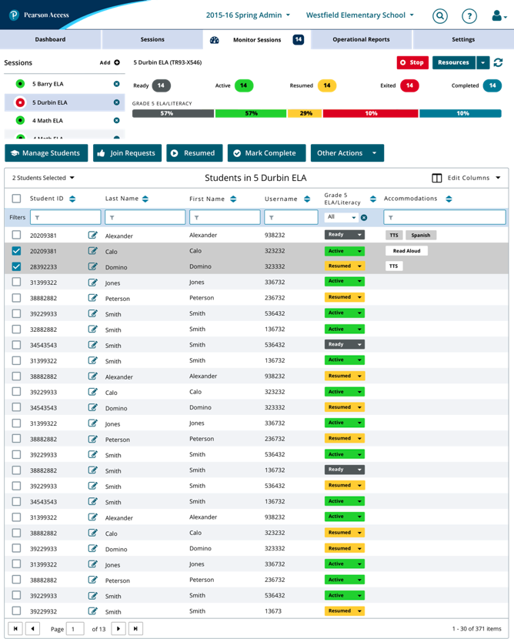
Task: Click the Resumed action button
Action: (194, 153)
